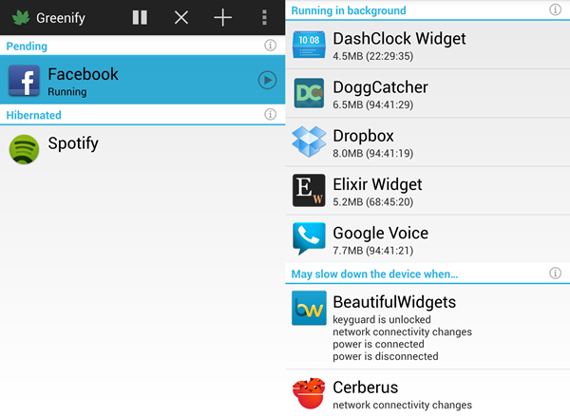Tap the pause icon in Greenify toolbar
This screenshot has height=416, width=570.
click(x=140, y=17)
